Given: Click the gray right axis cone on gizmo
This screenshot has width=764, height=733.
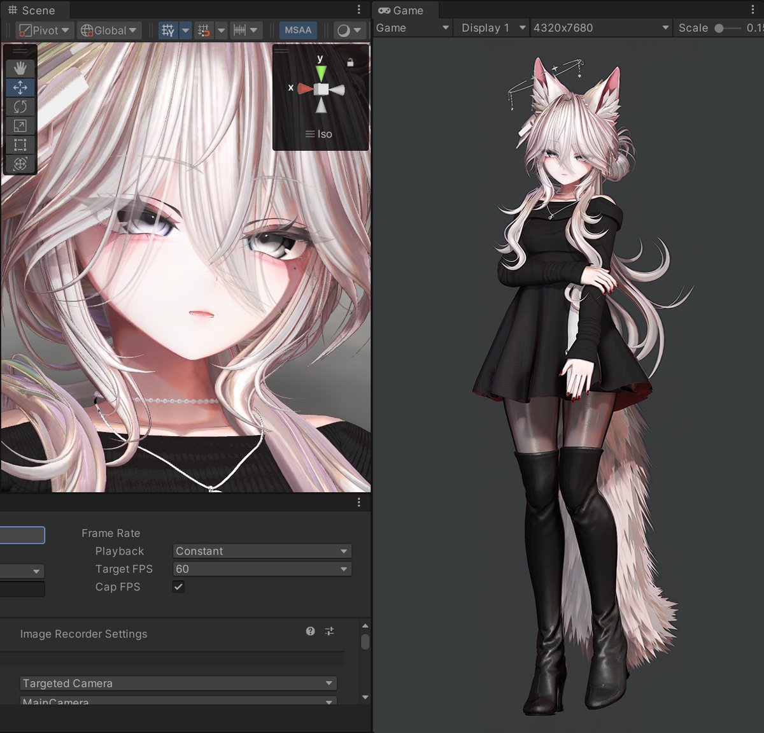Looking at the screenshot, I should 337,90.
